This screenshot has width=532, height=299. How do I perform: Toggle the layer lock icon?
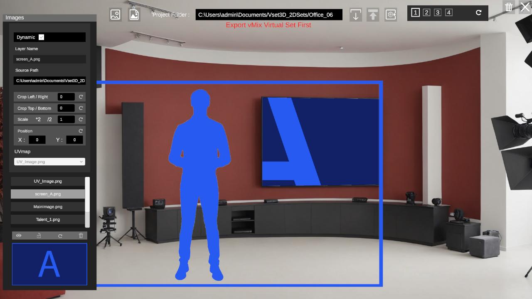click(39, 235)
